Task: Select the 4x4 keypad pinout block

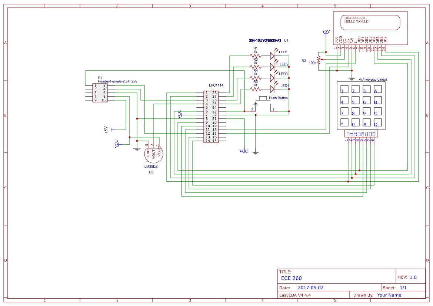Action: (361, 105)
